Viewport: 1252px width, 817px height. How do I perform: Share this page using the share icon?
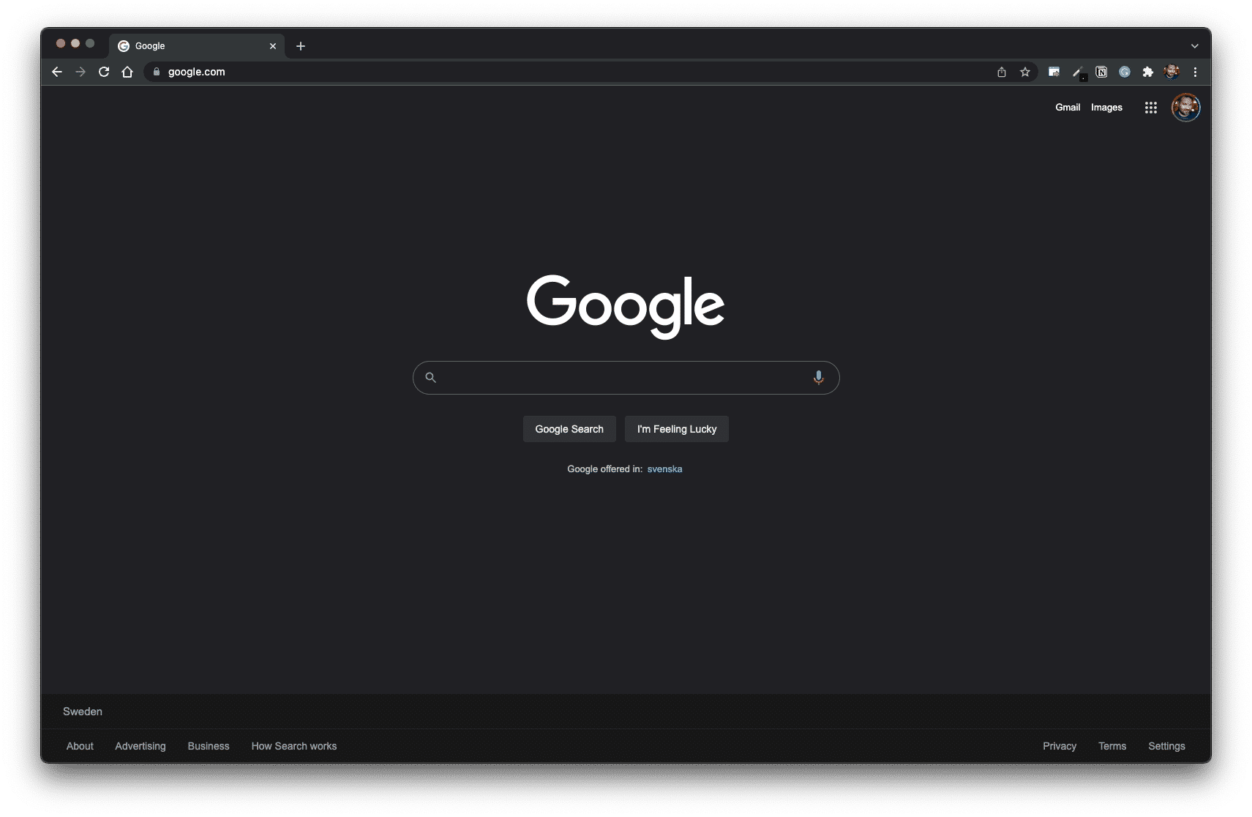(1002, 72)
